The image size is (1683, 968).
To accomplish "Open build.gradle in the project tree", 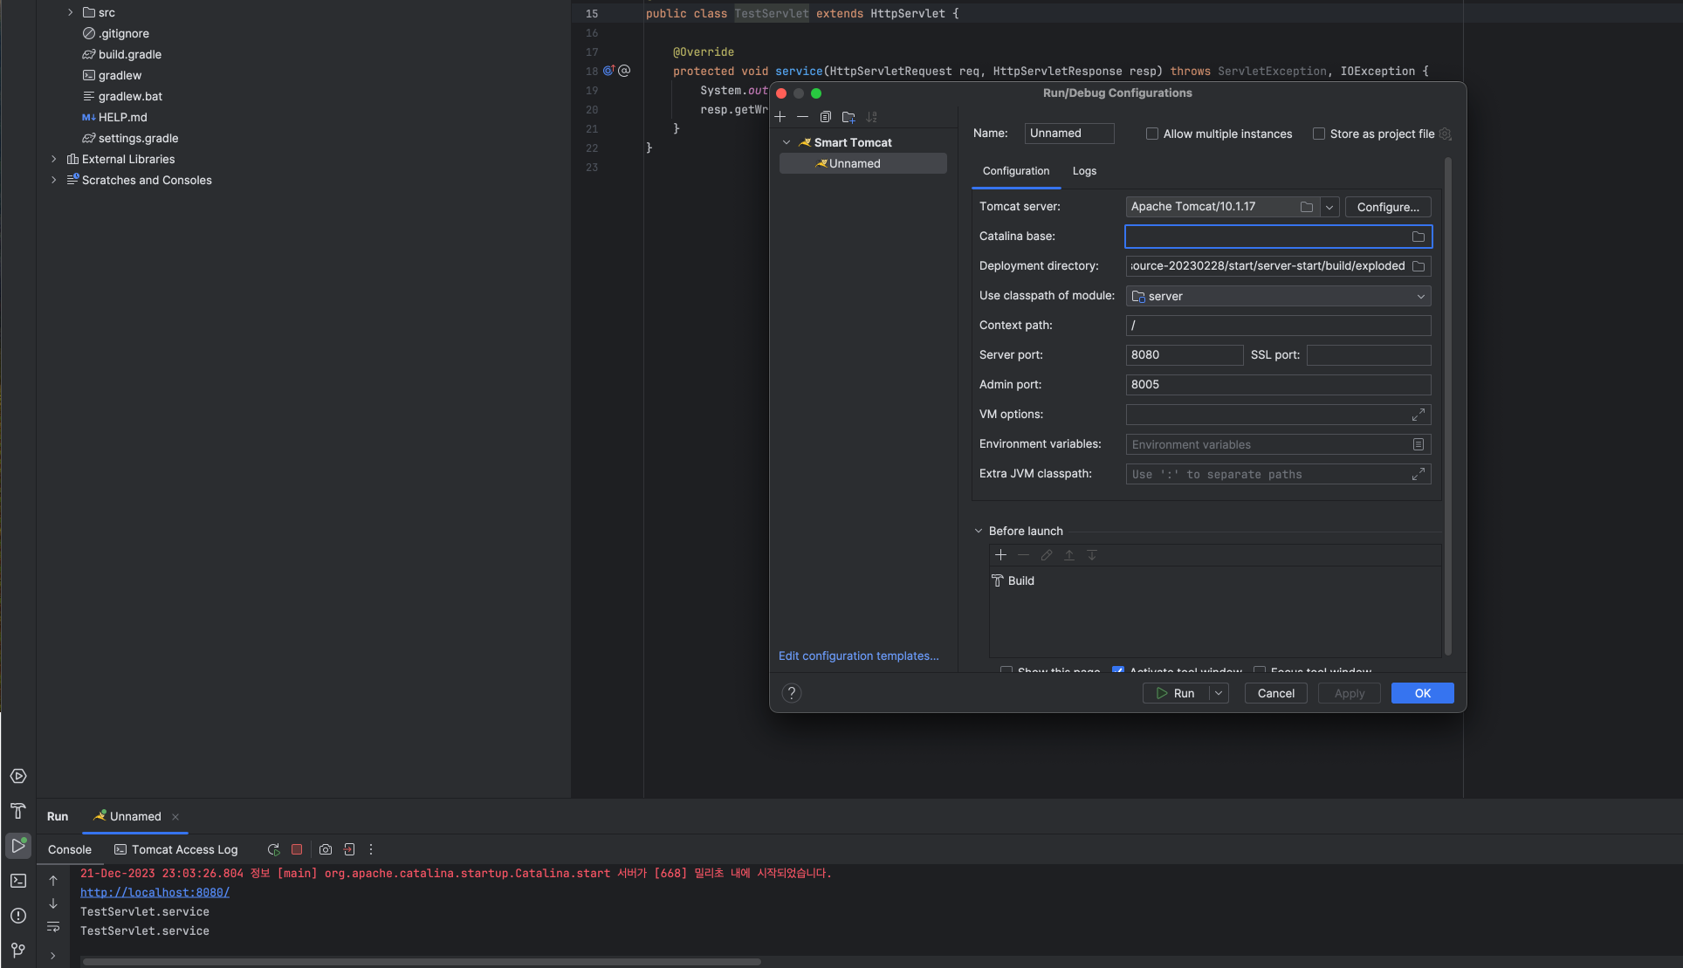I will pyautogui.click(x=129, y=54).
